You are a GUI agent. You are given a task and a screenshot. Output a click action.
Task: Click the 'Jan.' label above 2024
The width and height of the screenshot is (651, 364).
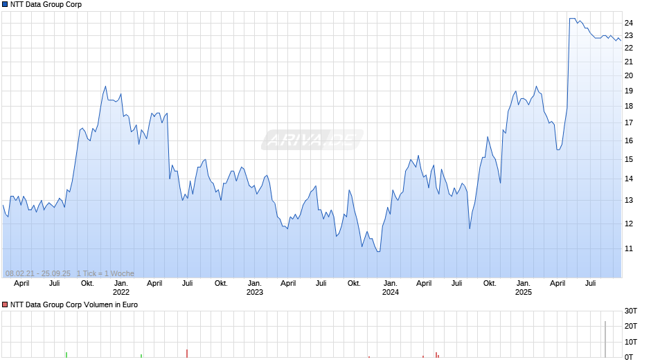point(391,284)
